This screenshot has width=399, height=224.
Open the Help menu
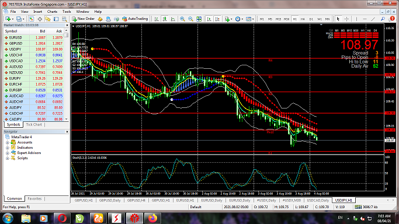98,12
